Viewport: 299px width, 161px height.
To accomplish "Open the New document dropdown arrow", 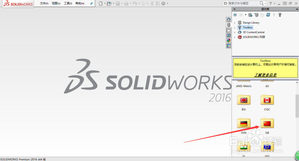I will (x=105, y=3).
